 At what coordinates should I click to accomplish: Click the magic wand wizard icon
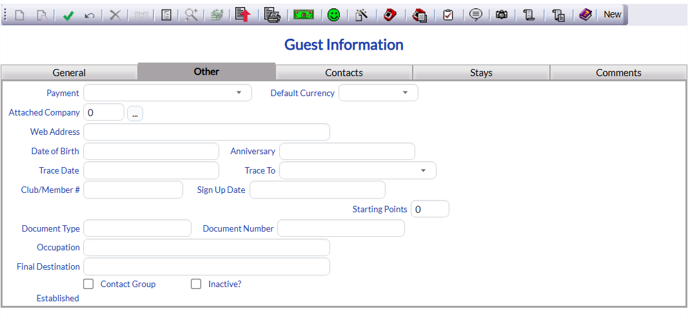point(360,15)
